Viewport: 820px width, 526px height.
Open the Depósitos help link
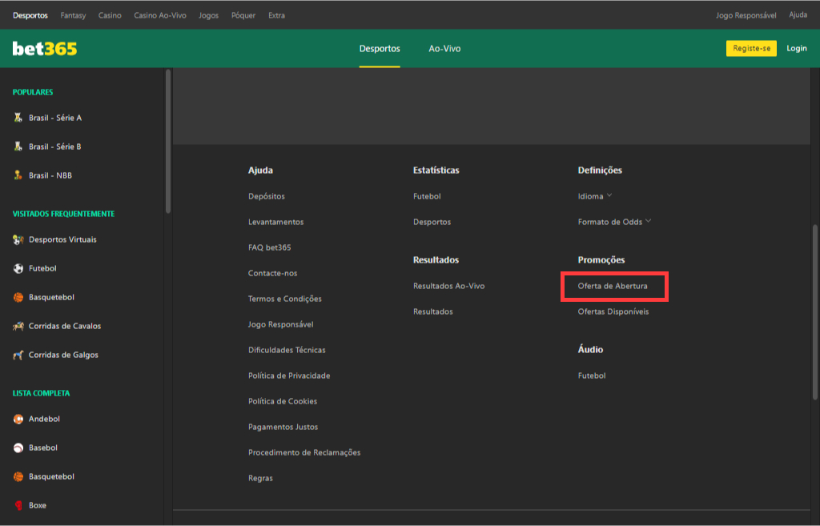[267, 196]
